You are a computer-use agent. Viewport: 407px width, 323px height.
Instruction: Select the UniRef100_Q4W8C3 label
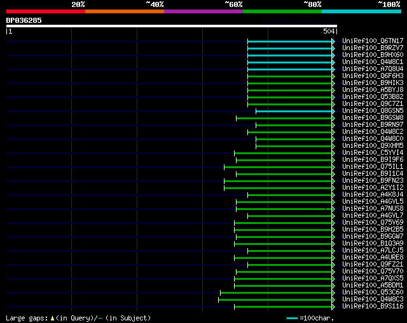[373, 300]
